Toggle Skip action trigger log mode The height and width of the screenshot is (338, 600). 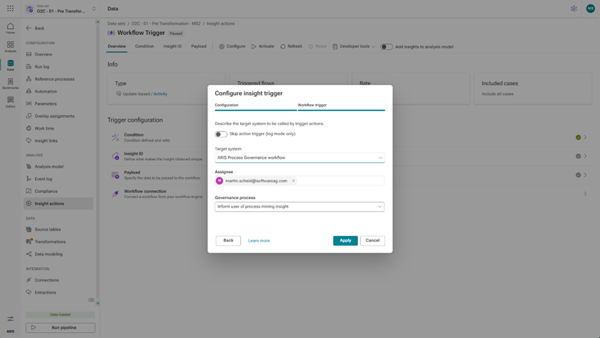coord(221,134)
